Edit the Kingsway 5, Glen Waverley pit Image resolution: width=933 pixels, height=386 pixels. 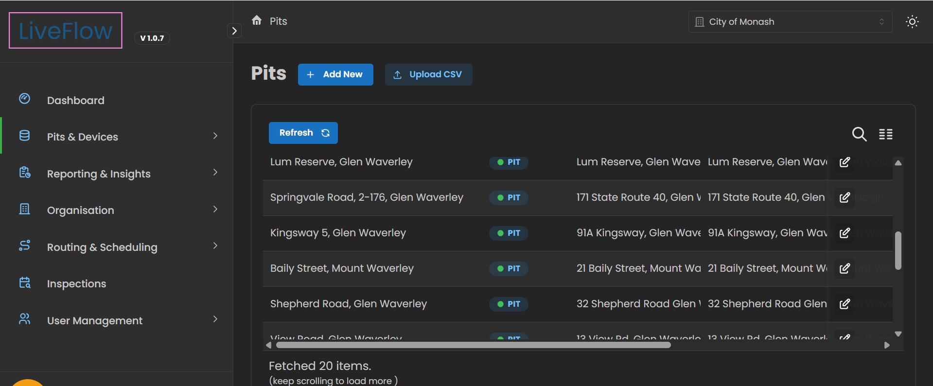pyautogui.click(x=845, y=233)
